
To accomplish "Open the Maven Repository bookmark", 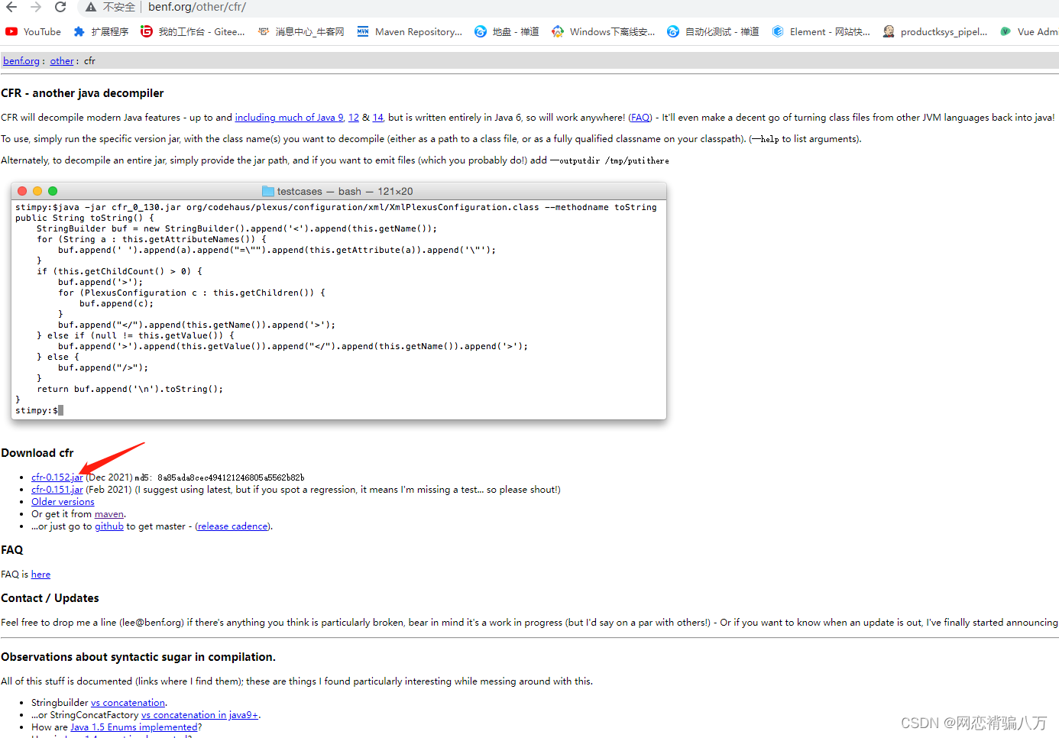I will [410, 31].
